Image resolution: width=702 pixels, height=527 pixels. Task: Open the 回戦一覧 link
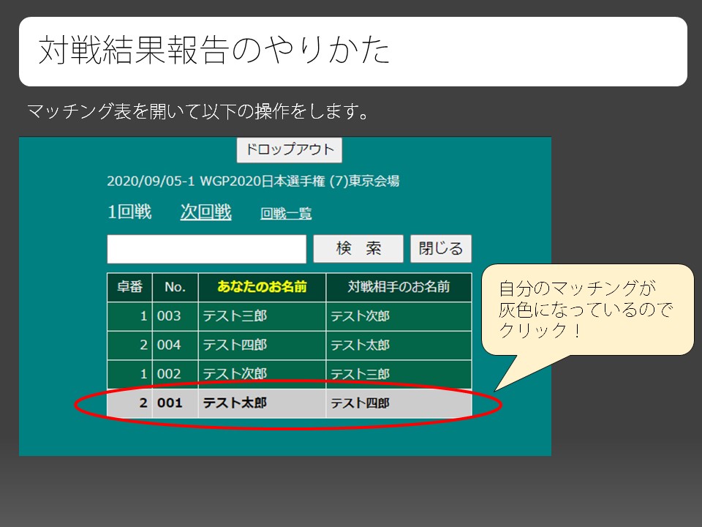[285, 213]
